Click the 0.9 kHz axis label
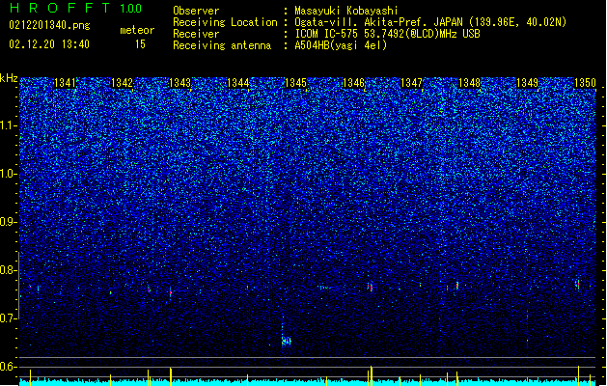The width and height of the screenshot is (607, 386). [9, 222]
